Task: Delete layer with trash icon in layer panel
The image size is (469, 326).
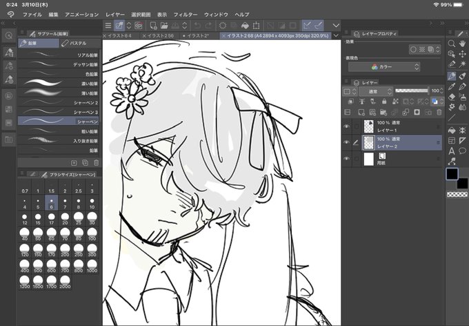Action: [439, 113]
